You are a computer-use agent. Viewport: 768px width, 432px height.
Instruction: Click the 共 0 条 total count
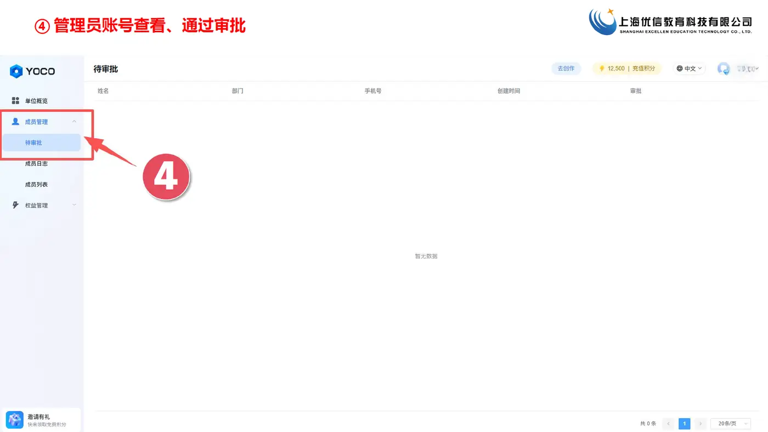648,423
